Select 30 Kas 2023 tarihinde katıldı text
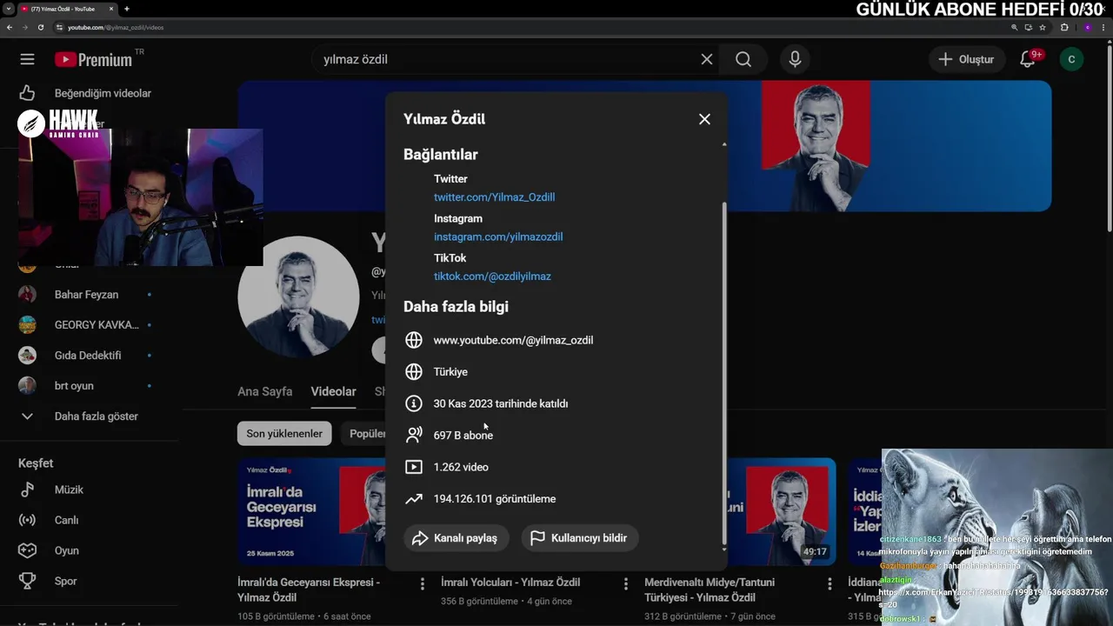This screenshot has height=626, width=1113. 501,403
